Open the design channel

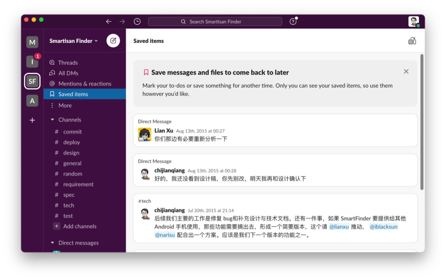coord(85,153)
